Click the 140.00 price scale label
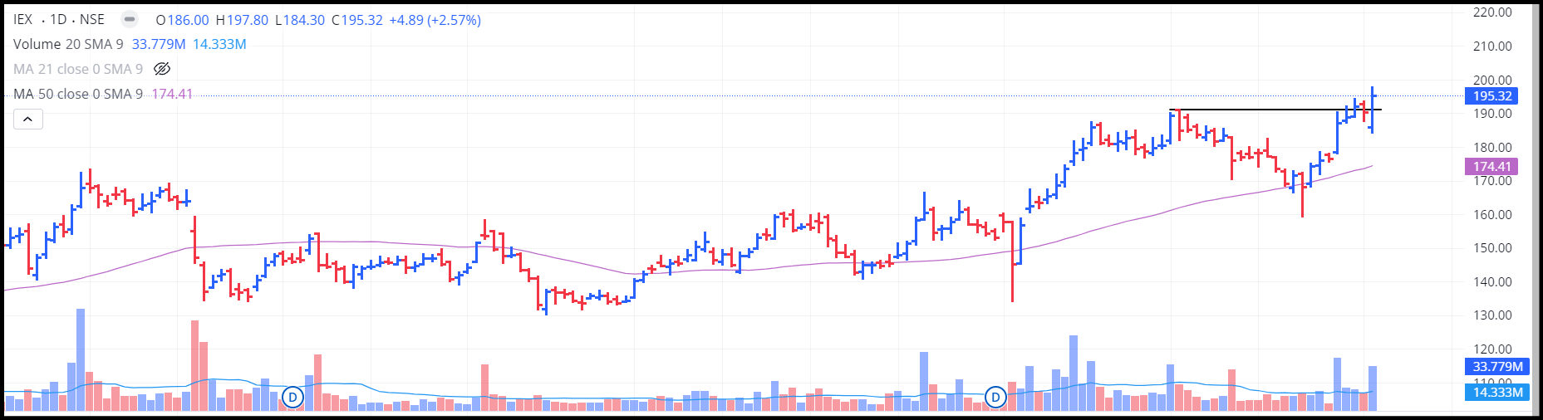1543x420 pixels. pyautogui.click(x=1492, y=281)
